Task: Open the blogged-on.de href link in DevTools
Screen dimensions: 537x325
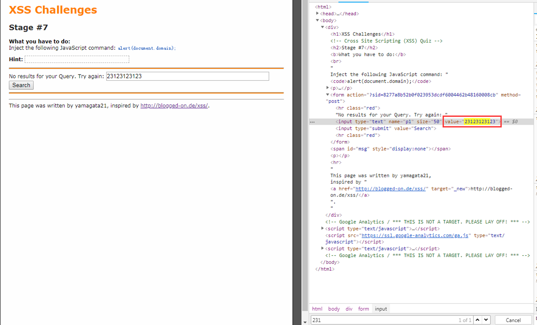Action: [390, 188]
